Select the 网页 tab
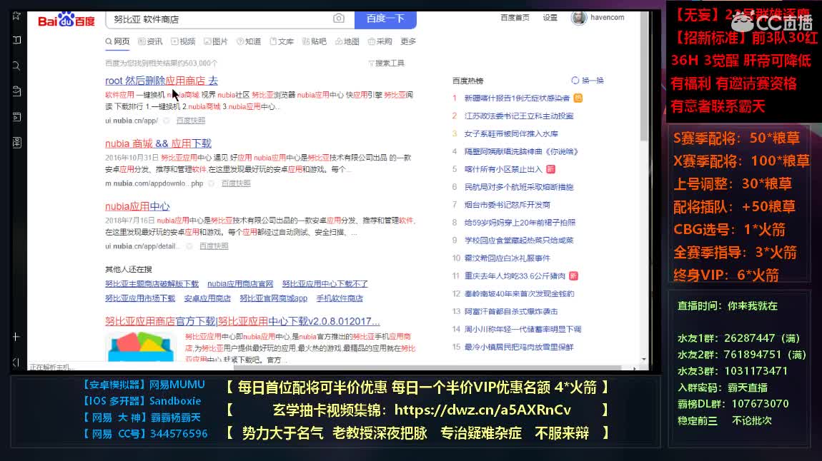 [x=117, y=41]
